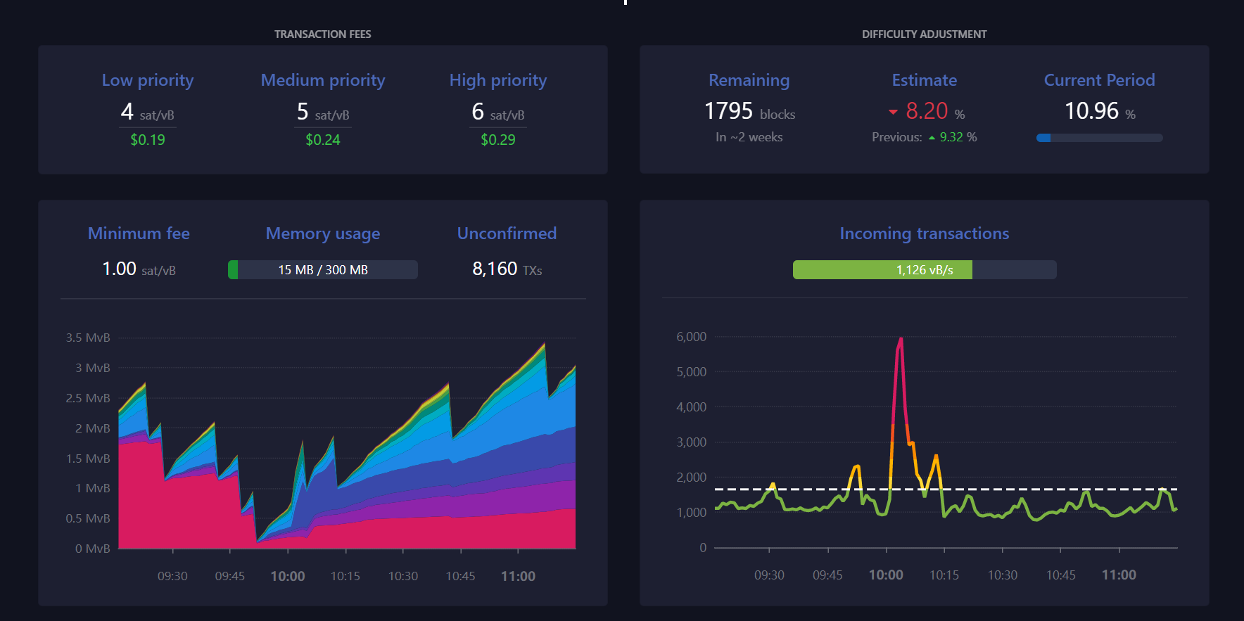The height and width of the screenshot is (621, 1244).
Task: Click the 11:00 label on mempool chart
Action: (x=518, y=576)
